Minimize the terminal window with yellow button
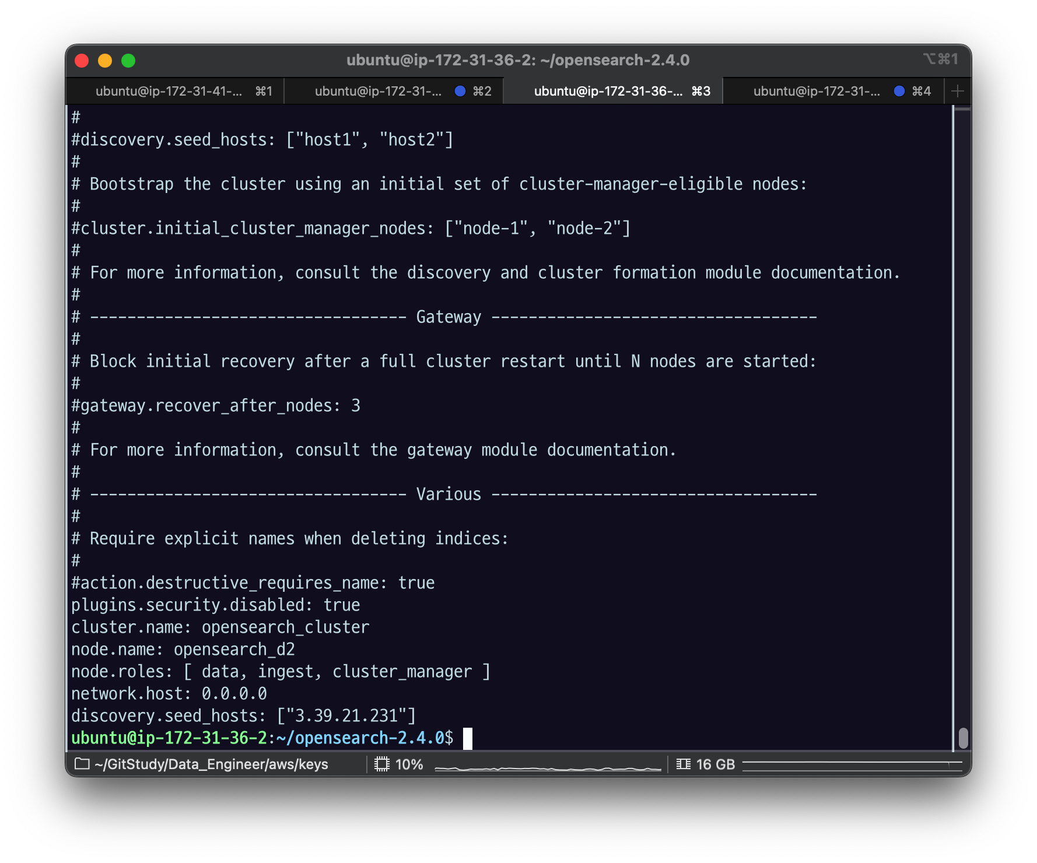Viewport: 1037px width, 863px height. click(105, 61)
